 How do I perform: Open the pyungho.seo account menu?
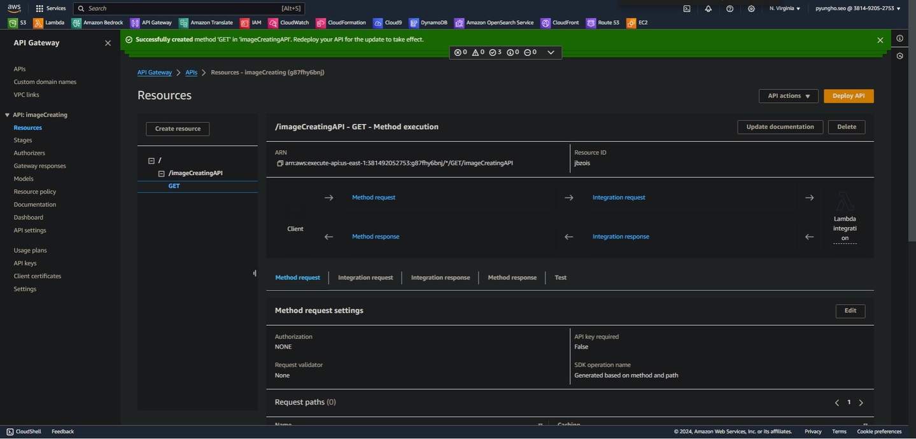[x=858, y=8]
